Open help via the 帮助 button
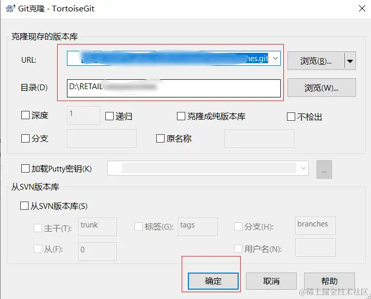The height and width of the screenshot is (299, 371). tap(329, 281)
